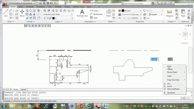Select the Table annotation tool
The height and width of the screenshot is (109, 194).
94,18
